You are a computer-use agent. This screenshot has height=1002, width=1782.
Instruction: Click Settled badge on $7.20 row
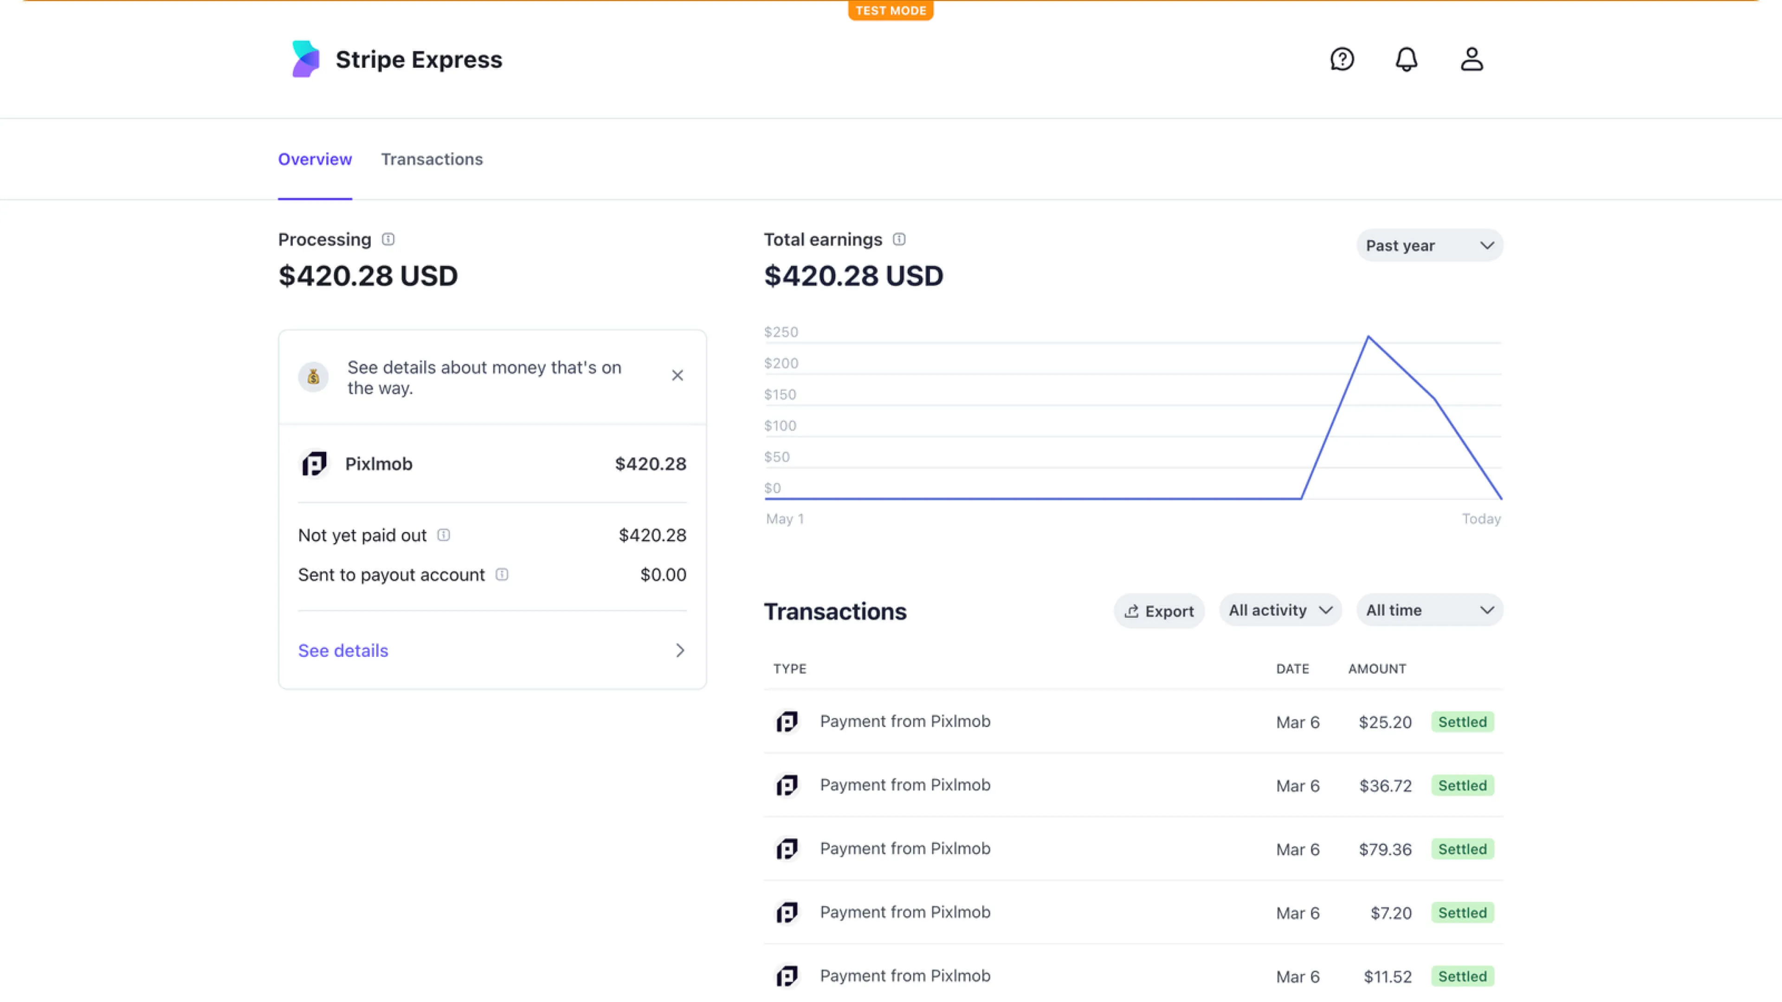tap(1462, 913)
